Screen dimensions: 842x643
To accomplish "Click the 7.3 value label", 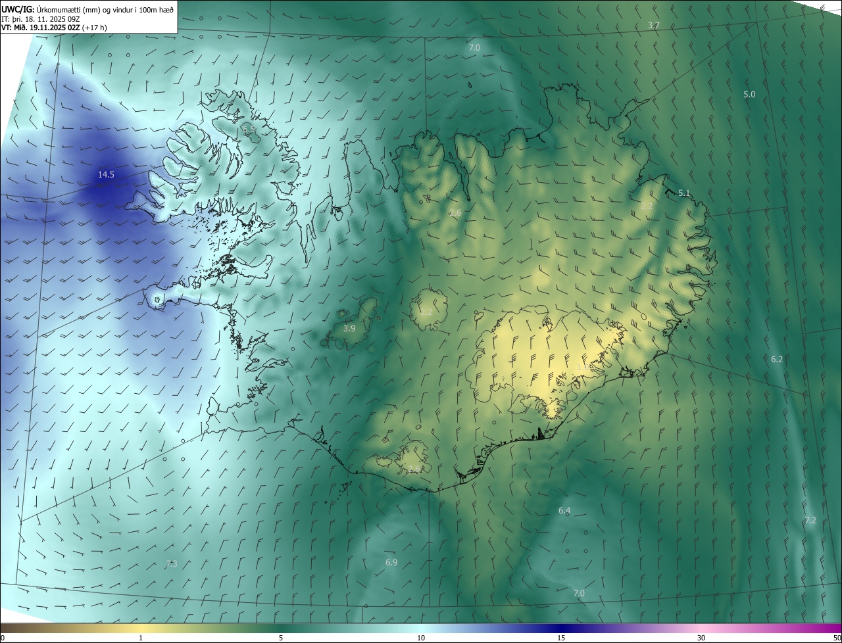I will 172,563.
